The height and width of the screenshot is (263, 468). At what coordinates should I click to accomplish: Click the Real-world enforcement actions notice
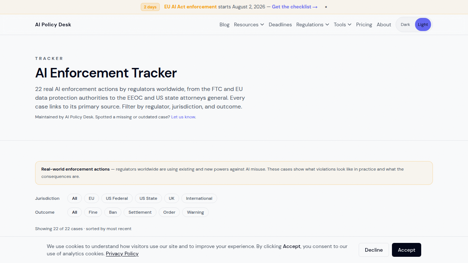pos(234,173)
